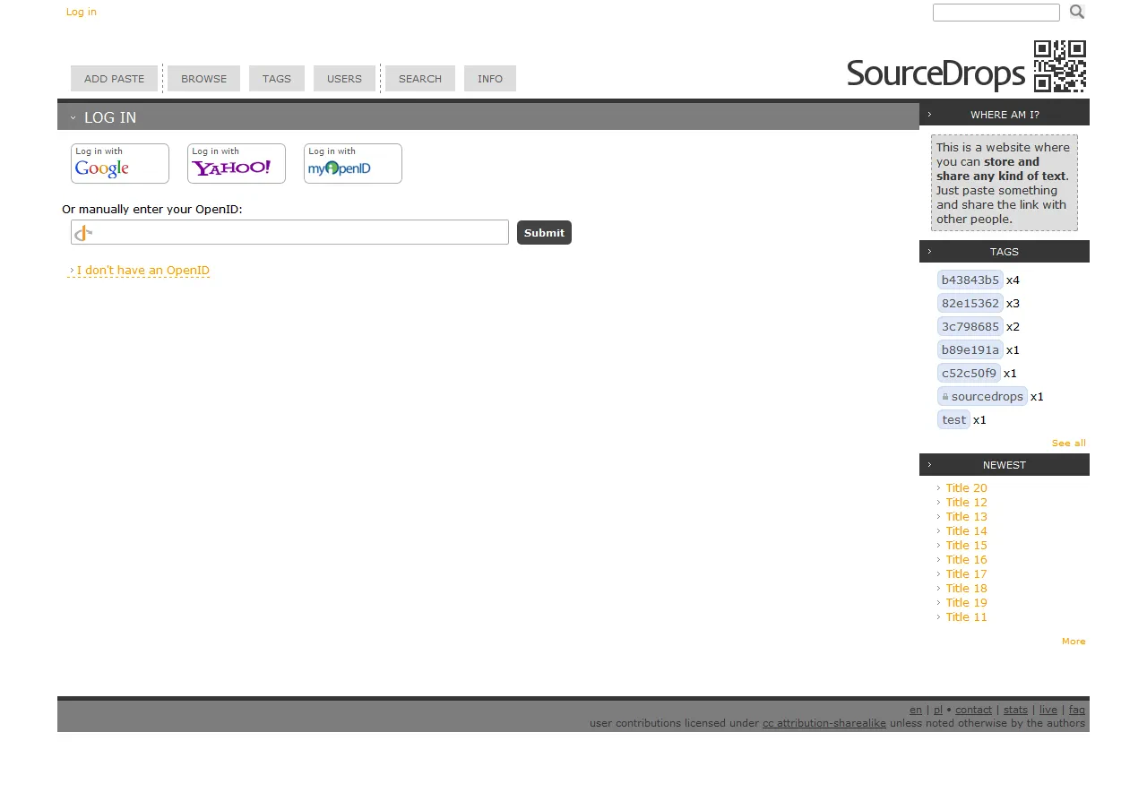Focus the top search text box

996,13
